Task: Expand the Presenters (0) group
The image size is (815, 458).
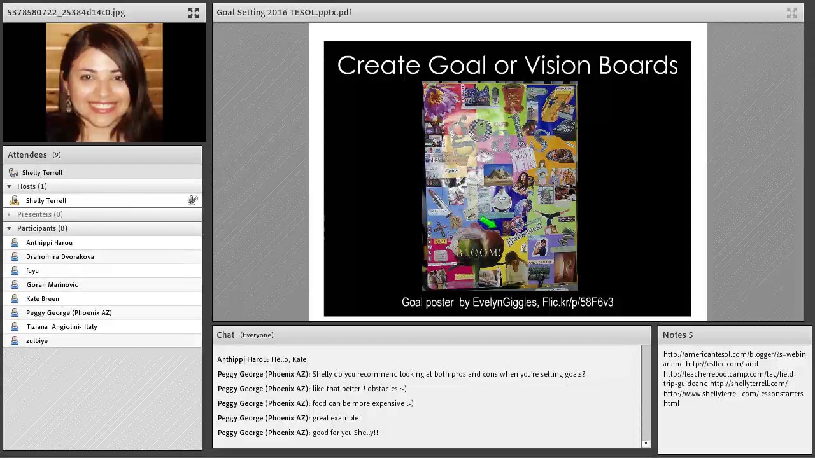Action: (x=9, y=214)
